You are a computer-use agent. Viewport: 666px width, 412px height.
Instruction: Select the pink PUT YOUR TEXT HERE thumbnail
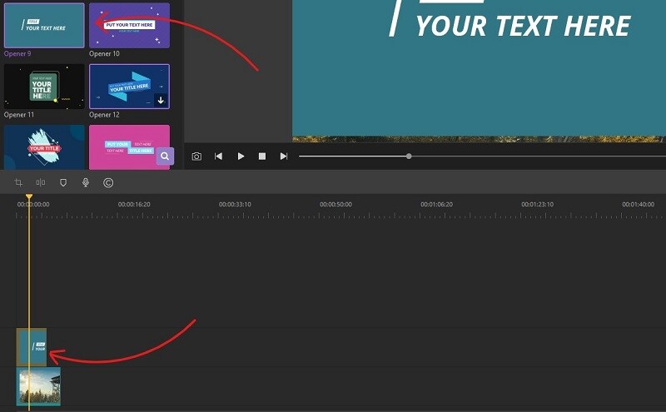coord(129,147)
